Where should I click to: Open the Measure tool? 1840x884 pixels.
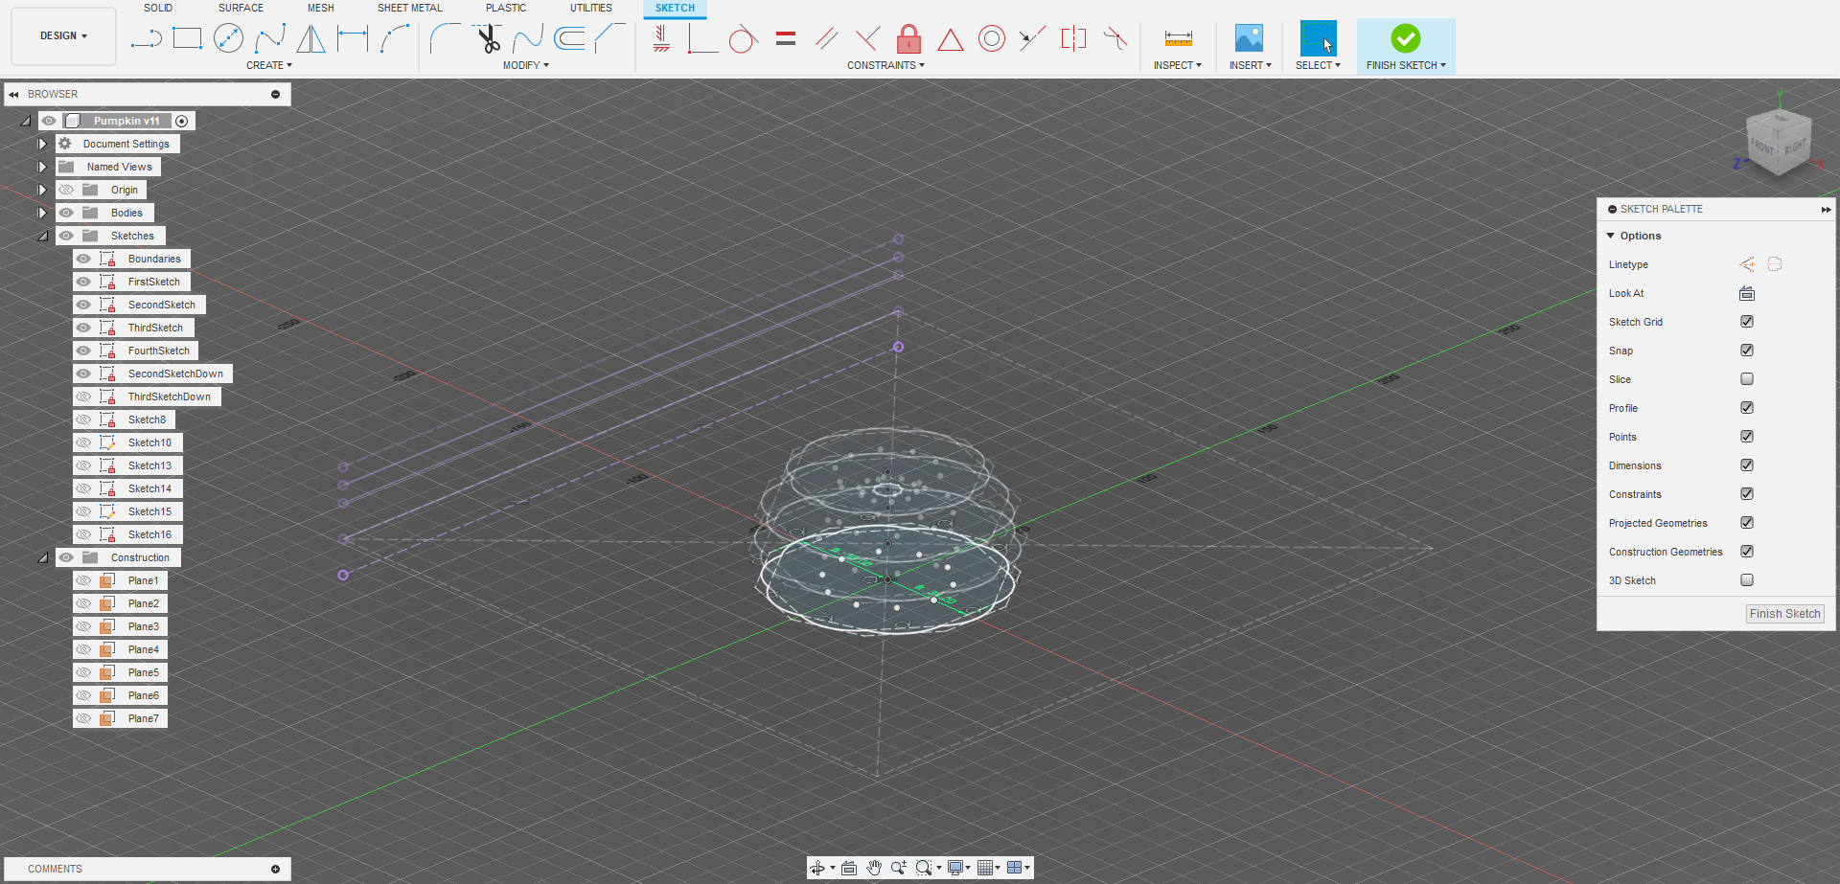coord(1178,38)
